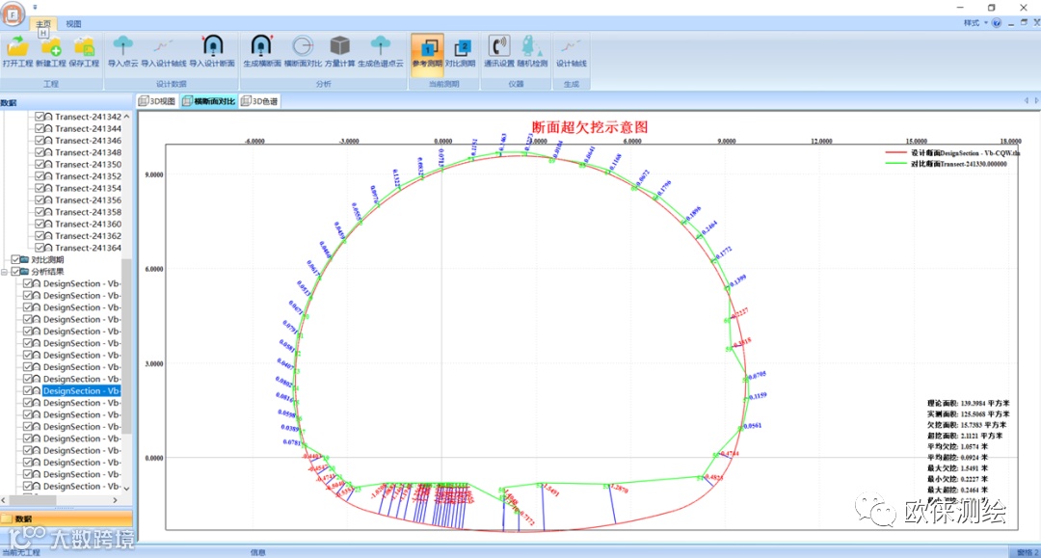Screen dimensions: 1041x558
Task: Select Transect-241356 in the tree
Action: click(88, 200)
